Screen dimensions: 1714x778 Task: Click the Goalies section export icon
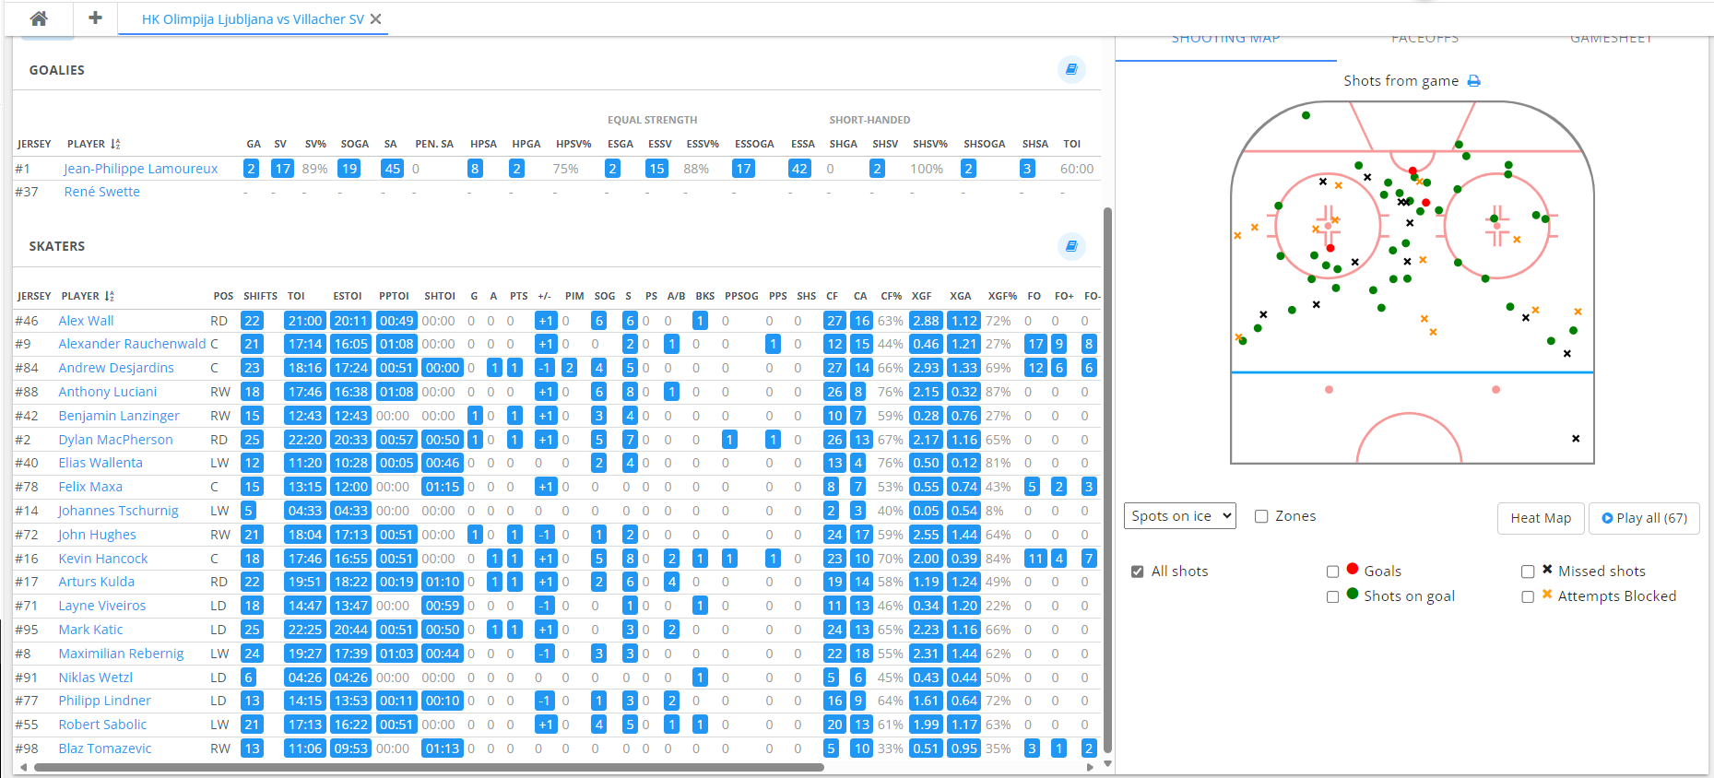click(x=1071, y=69)
